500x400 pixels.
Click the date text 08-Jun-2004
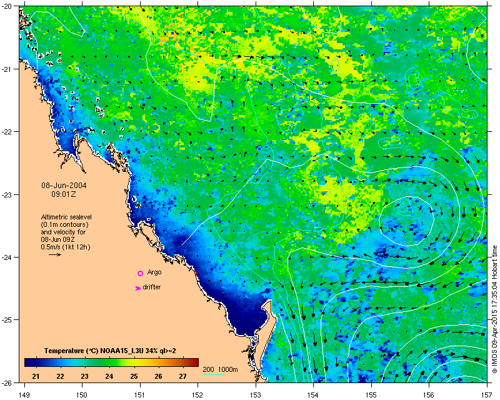click(64, 186)
